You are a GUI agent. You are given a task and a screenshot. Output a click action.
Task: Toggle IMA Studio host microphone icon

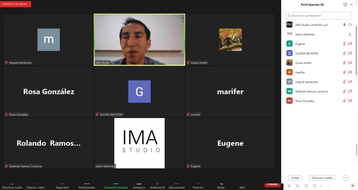(x=344, y=25)
